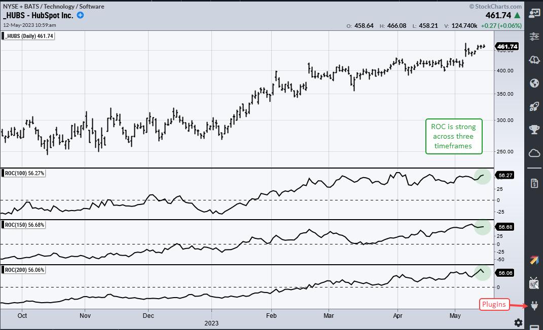The width and height of the screenshot is (543, 330).
Task: Click the Dec label on date axis
Action: click(148, 315)
